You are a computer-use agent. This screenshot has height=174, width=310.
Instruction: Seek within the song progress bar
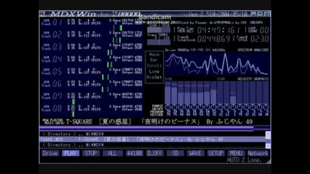(x=155, y=129)
